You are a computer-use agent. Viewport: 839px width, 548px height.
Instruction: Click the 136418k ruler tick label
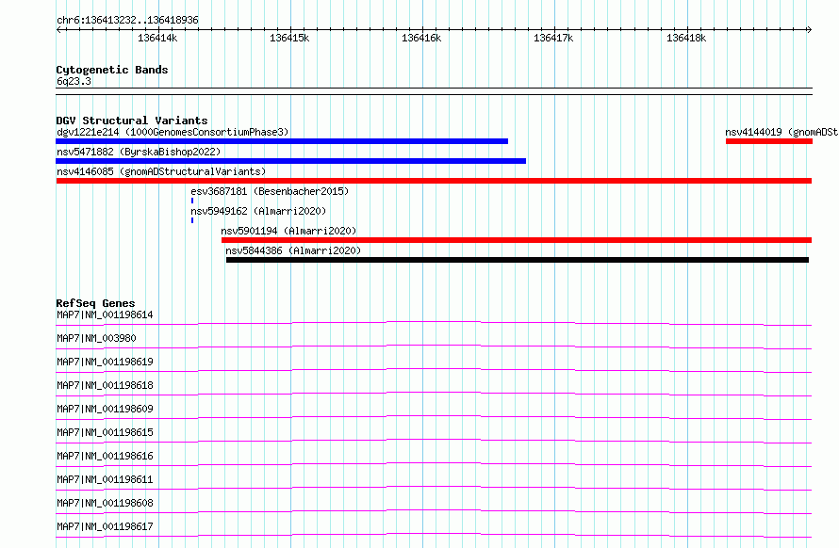pyautogui.click(x=686, y=38)
